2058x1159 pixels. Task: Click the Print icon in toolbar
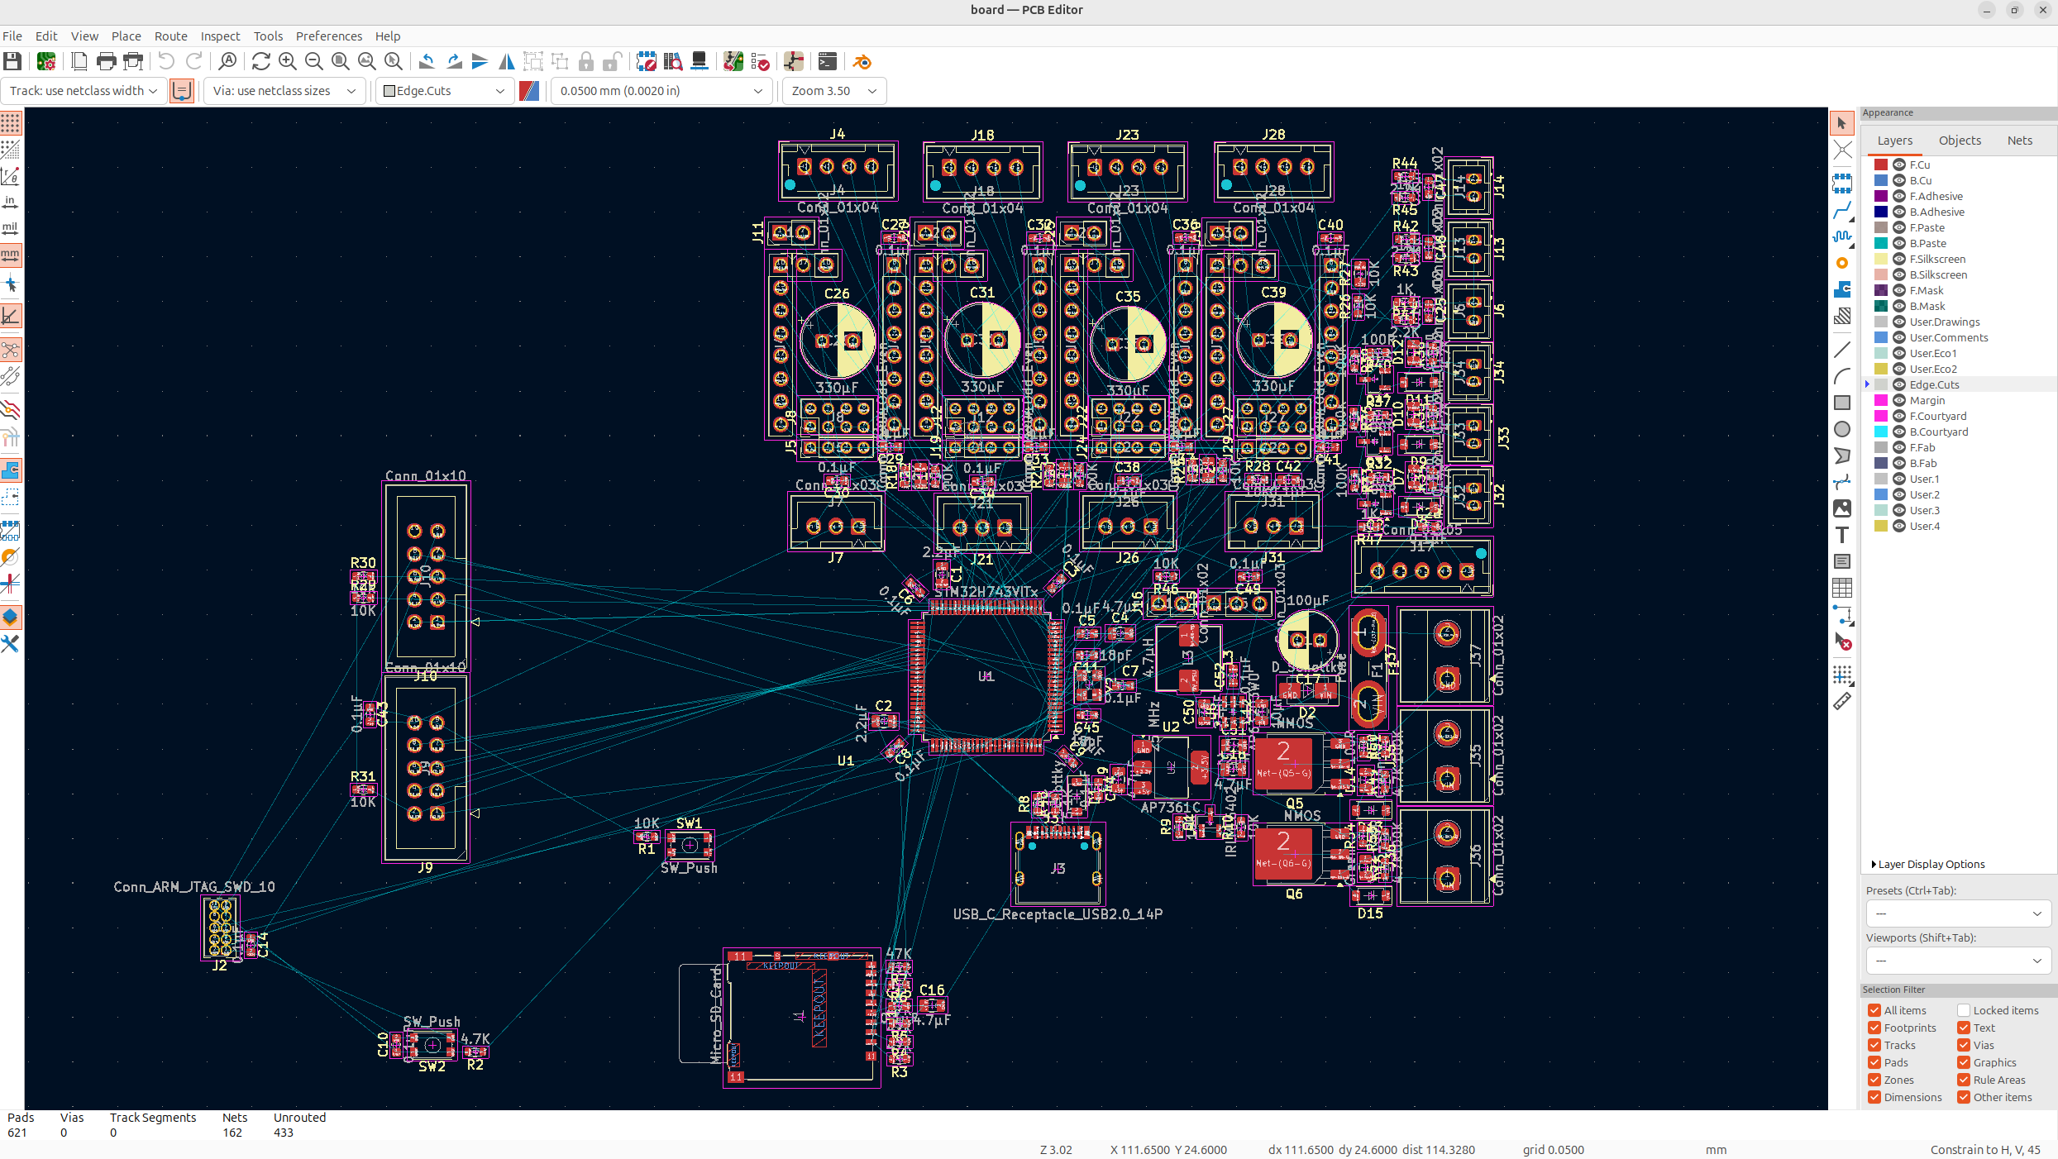point(106,62)
